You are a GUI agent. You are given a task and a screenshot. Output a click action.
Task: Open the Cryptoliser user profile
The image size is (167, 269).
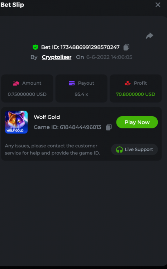click(57, 57)
